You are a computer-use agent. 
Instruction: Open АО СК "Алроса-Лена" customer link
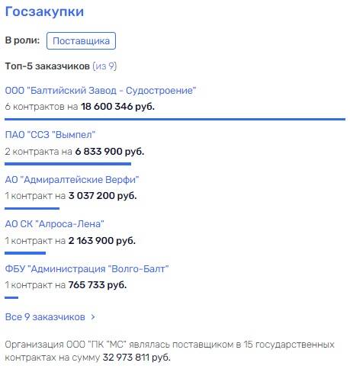tap(55, 224)
